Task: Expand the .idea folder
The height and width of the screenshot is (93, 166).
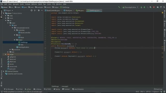Action: (6, 16)
